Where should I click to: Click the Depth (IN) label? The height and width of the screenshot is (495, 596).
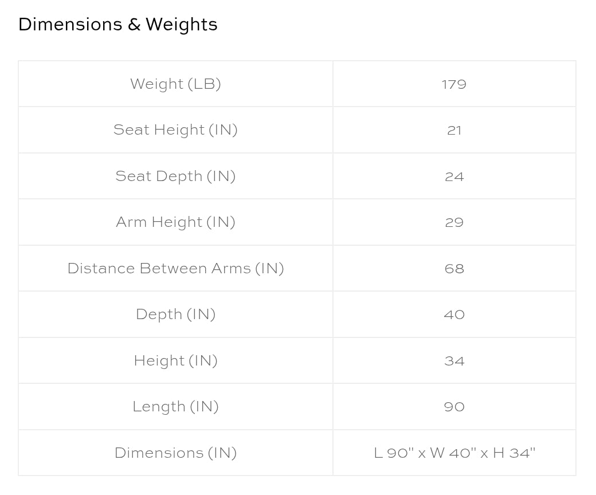click(x=175, y=315)
